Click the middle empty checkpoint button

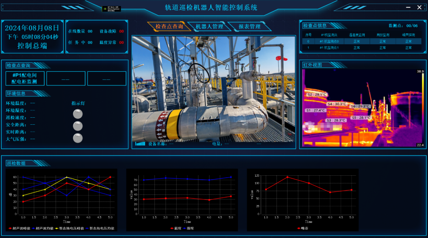[66, 79]
